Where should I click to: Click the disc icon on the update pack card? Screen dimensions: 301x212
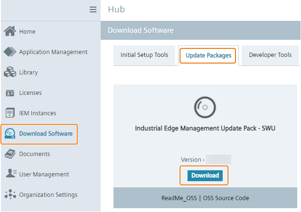202,107
